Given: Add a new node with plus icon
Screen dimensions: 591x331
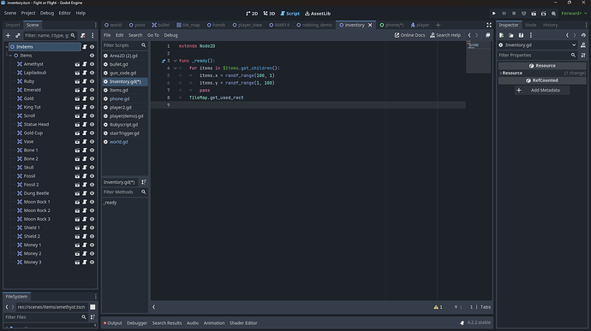Looking at the screenshot, I should click(8, 35).
